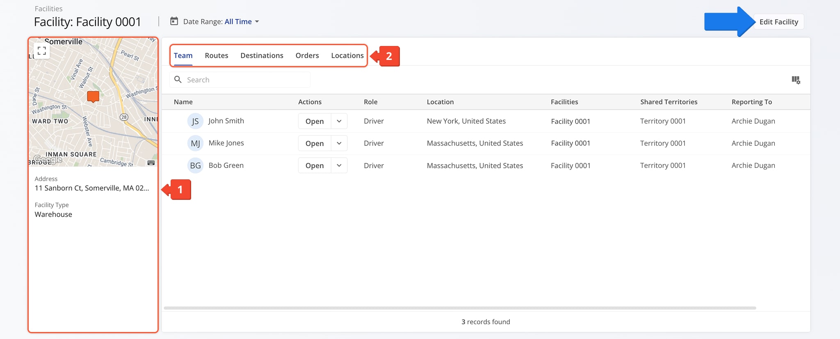Switch to the Destinations tab
Screen dimensions: 840x339
(262, 55)
